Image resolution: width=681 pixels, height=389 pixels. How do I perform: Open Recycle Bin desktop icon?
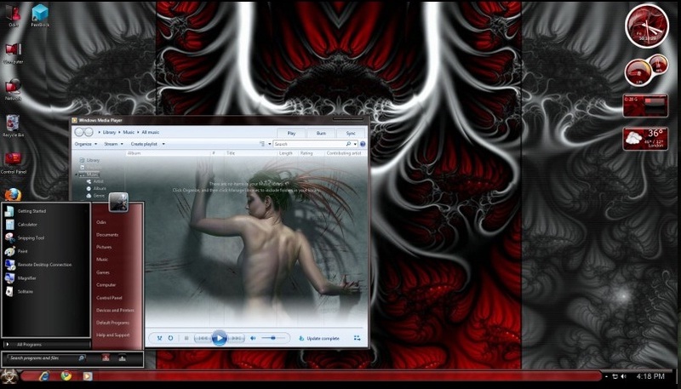tap(13, 126)
